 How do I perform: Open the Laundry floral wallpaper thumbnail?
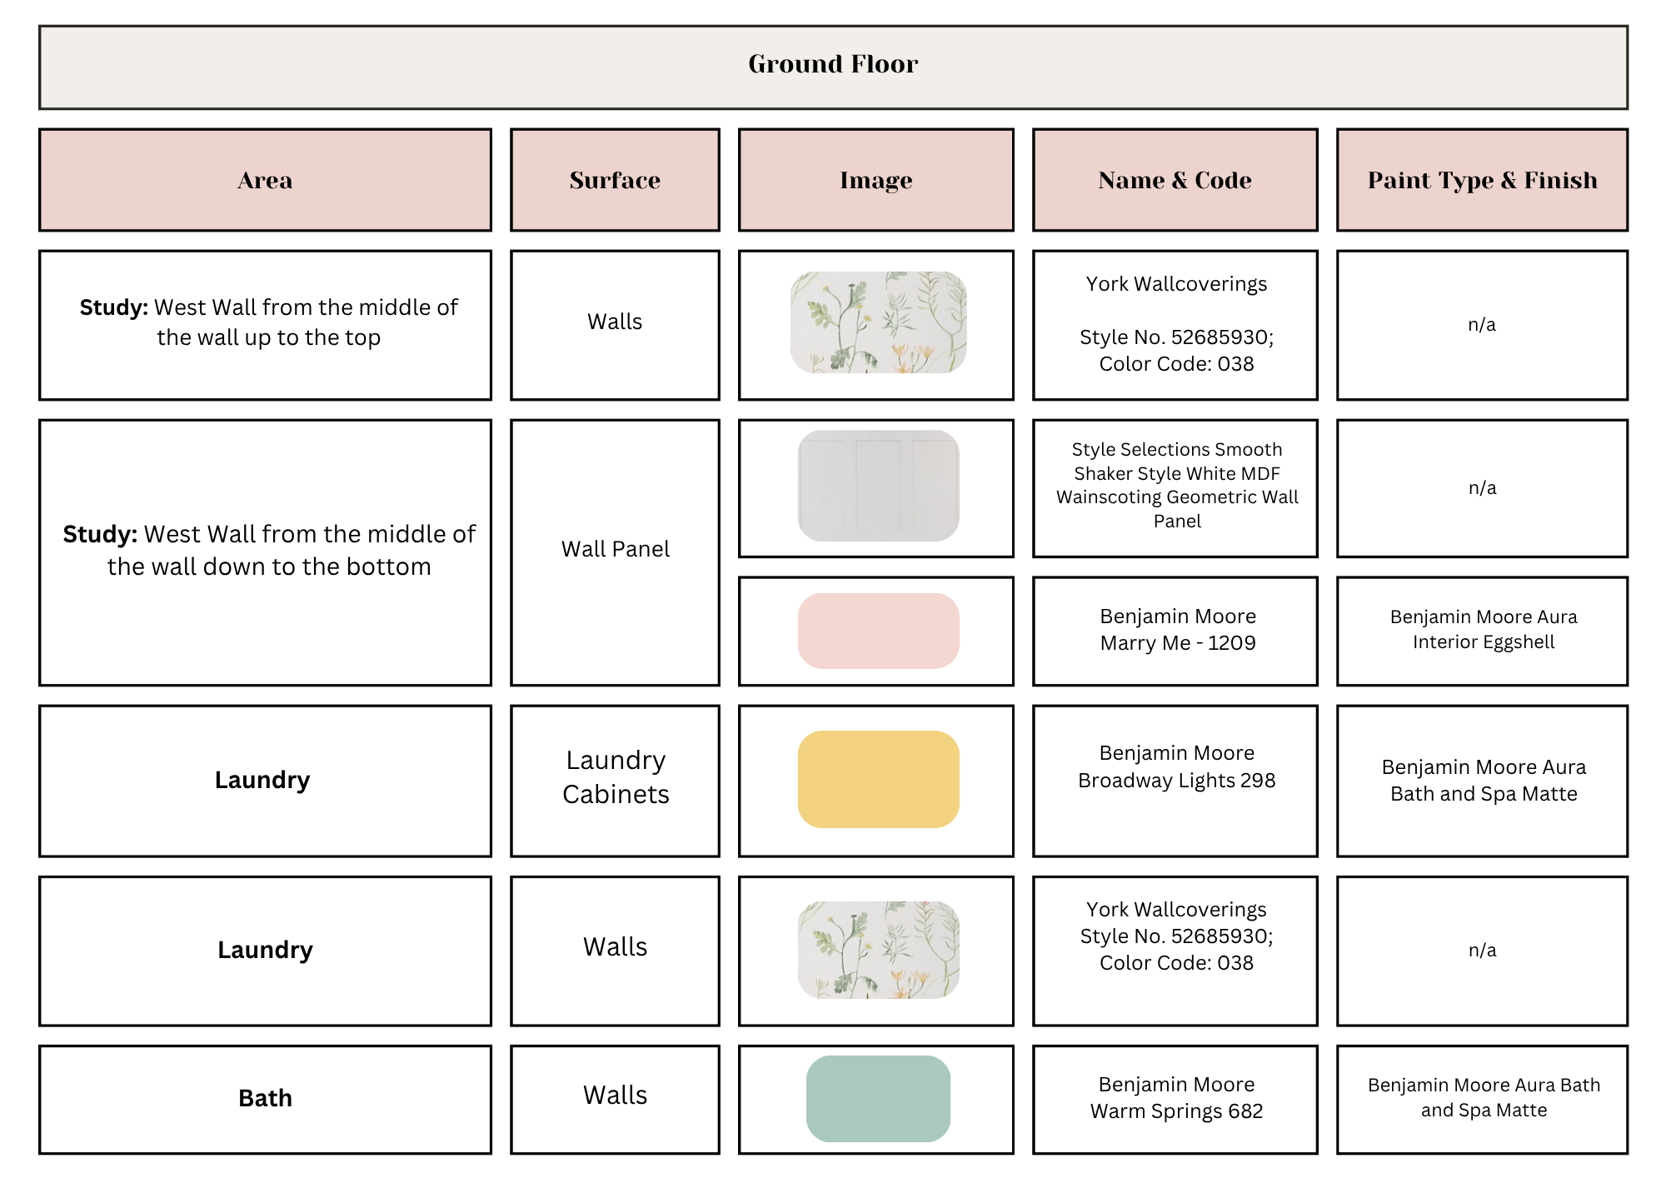click(x=879, y=950)
